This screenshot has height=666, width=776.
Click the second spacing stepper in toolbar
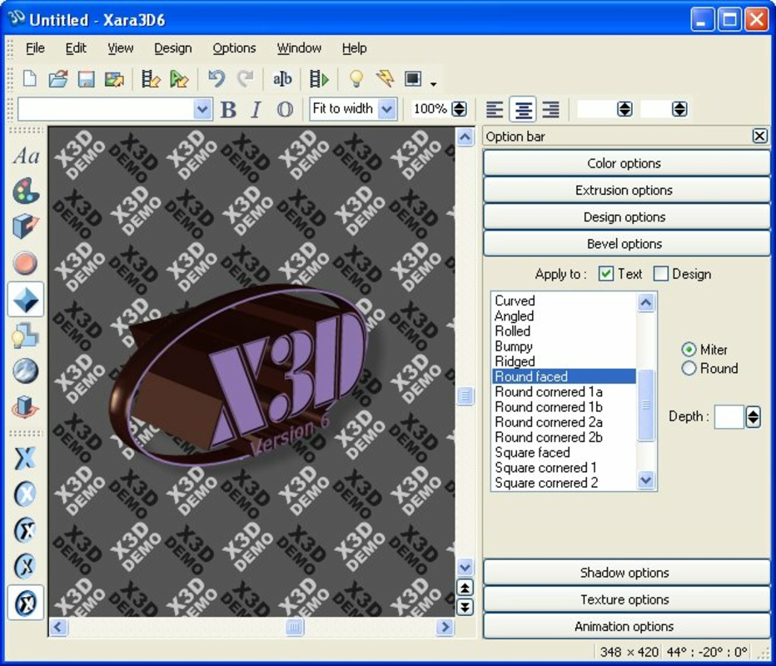tap(679, 109)
